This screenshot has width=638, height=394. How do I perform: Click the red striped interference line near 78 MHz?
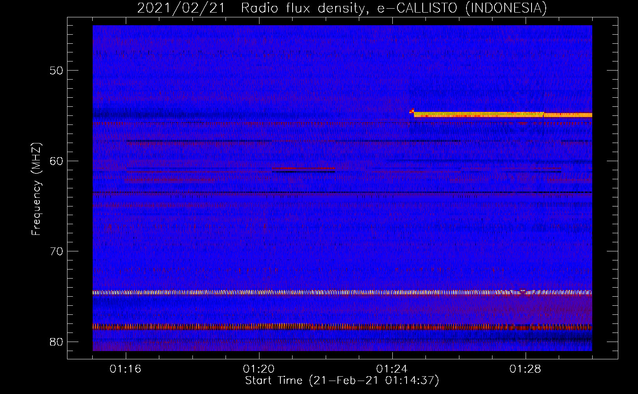(342, 327)
